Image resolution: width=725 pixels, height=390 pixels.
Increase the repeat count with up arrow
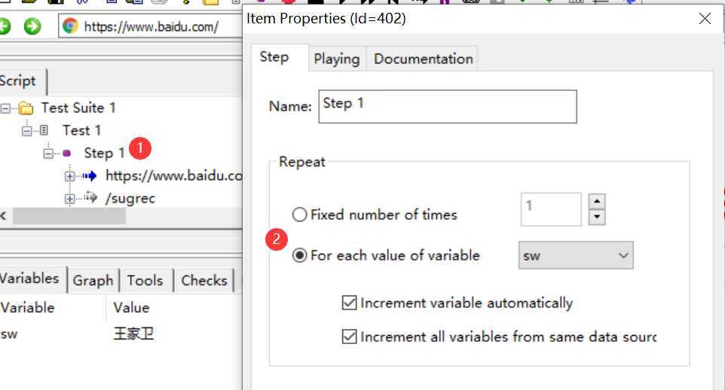tap(597, 202)
